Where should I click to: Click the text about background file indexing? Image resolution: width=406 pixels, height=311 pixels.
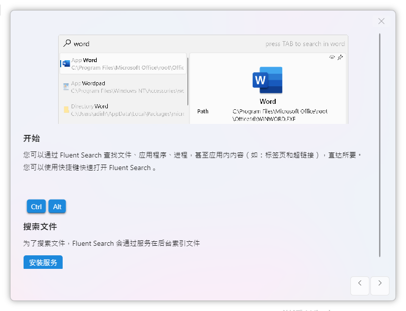pos(112,243)
